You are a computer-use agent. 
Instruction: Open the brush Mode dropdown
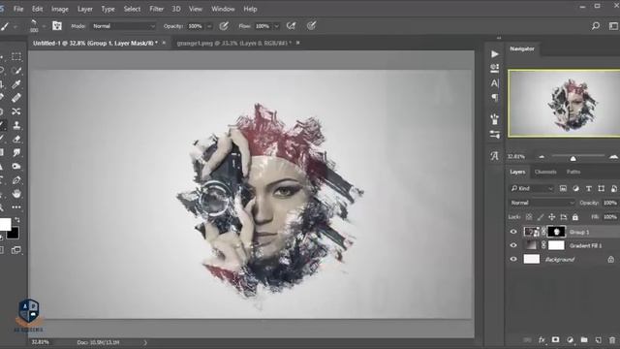pos(123,26)
